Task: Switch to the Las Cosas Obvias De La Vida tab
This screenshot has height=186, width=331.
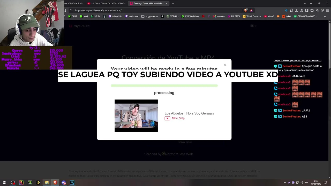Action: tap(106, 3)
